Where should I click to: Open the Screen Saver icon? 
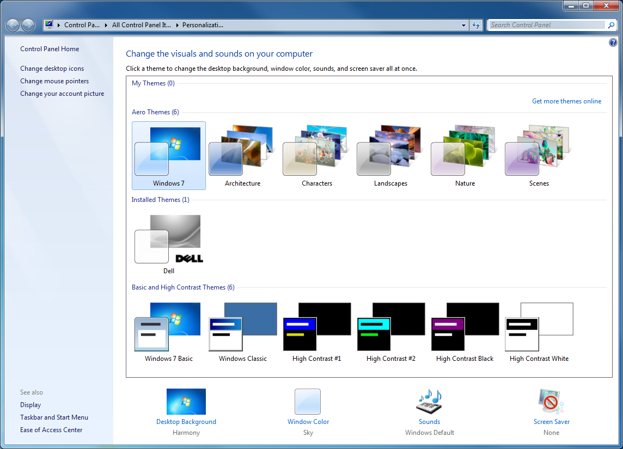(x=551, y=401)
